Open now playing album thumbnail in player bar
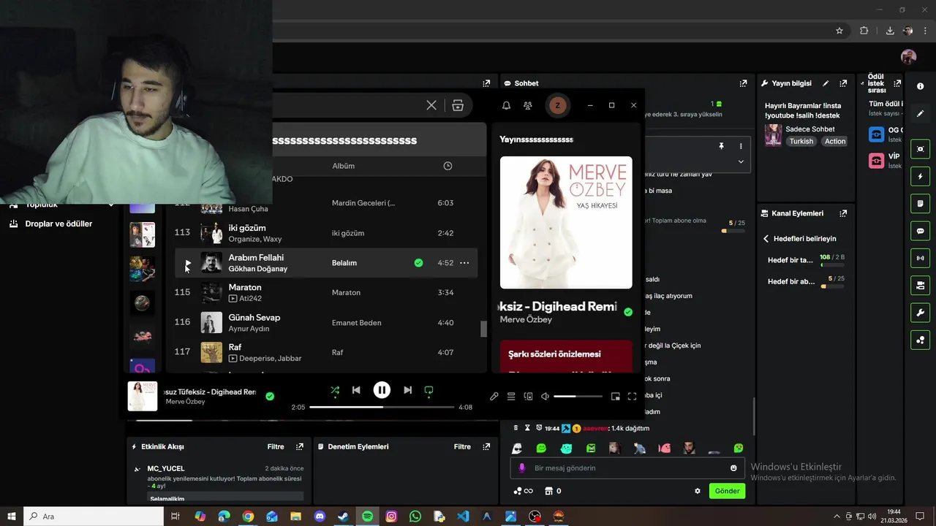 pos(143,396)
